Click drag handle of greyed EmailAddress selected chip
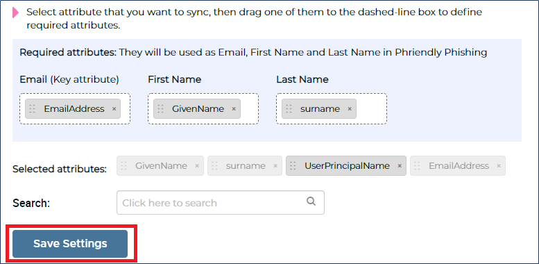Screen dimensions: 539x264 (x=417, y=165)
